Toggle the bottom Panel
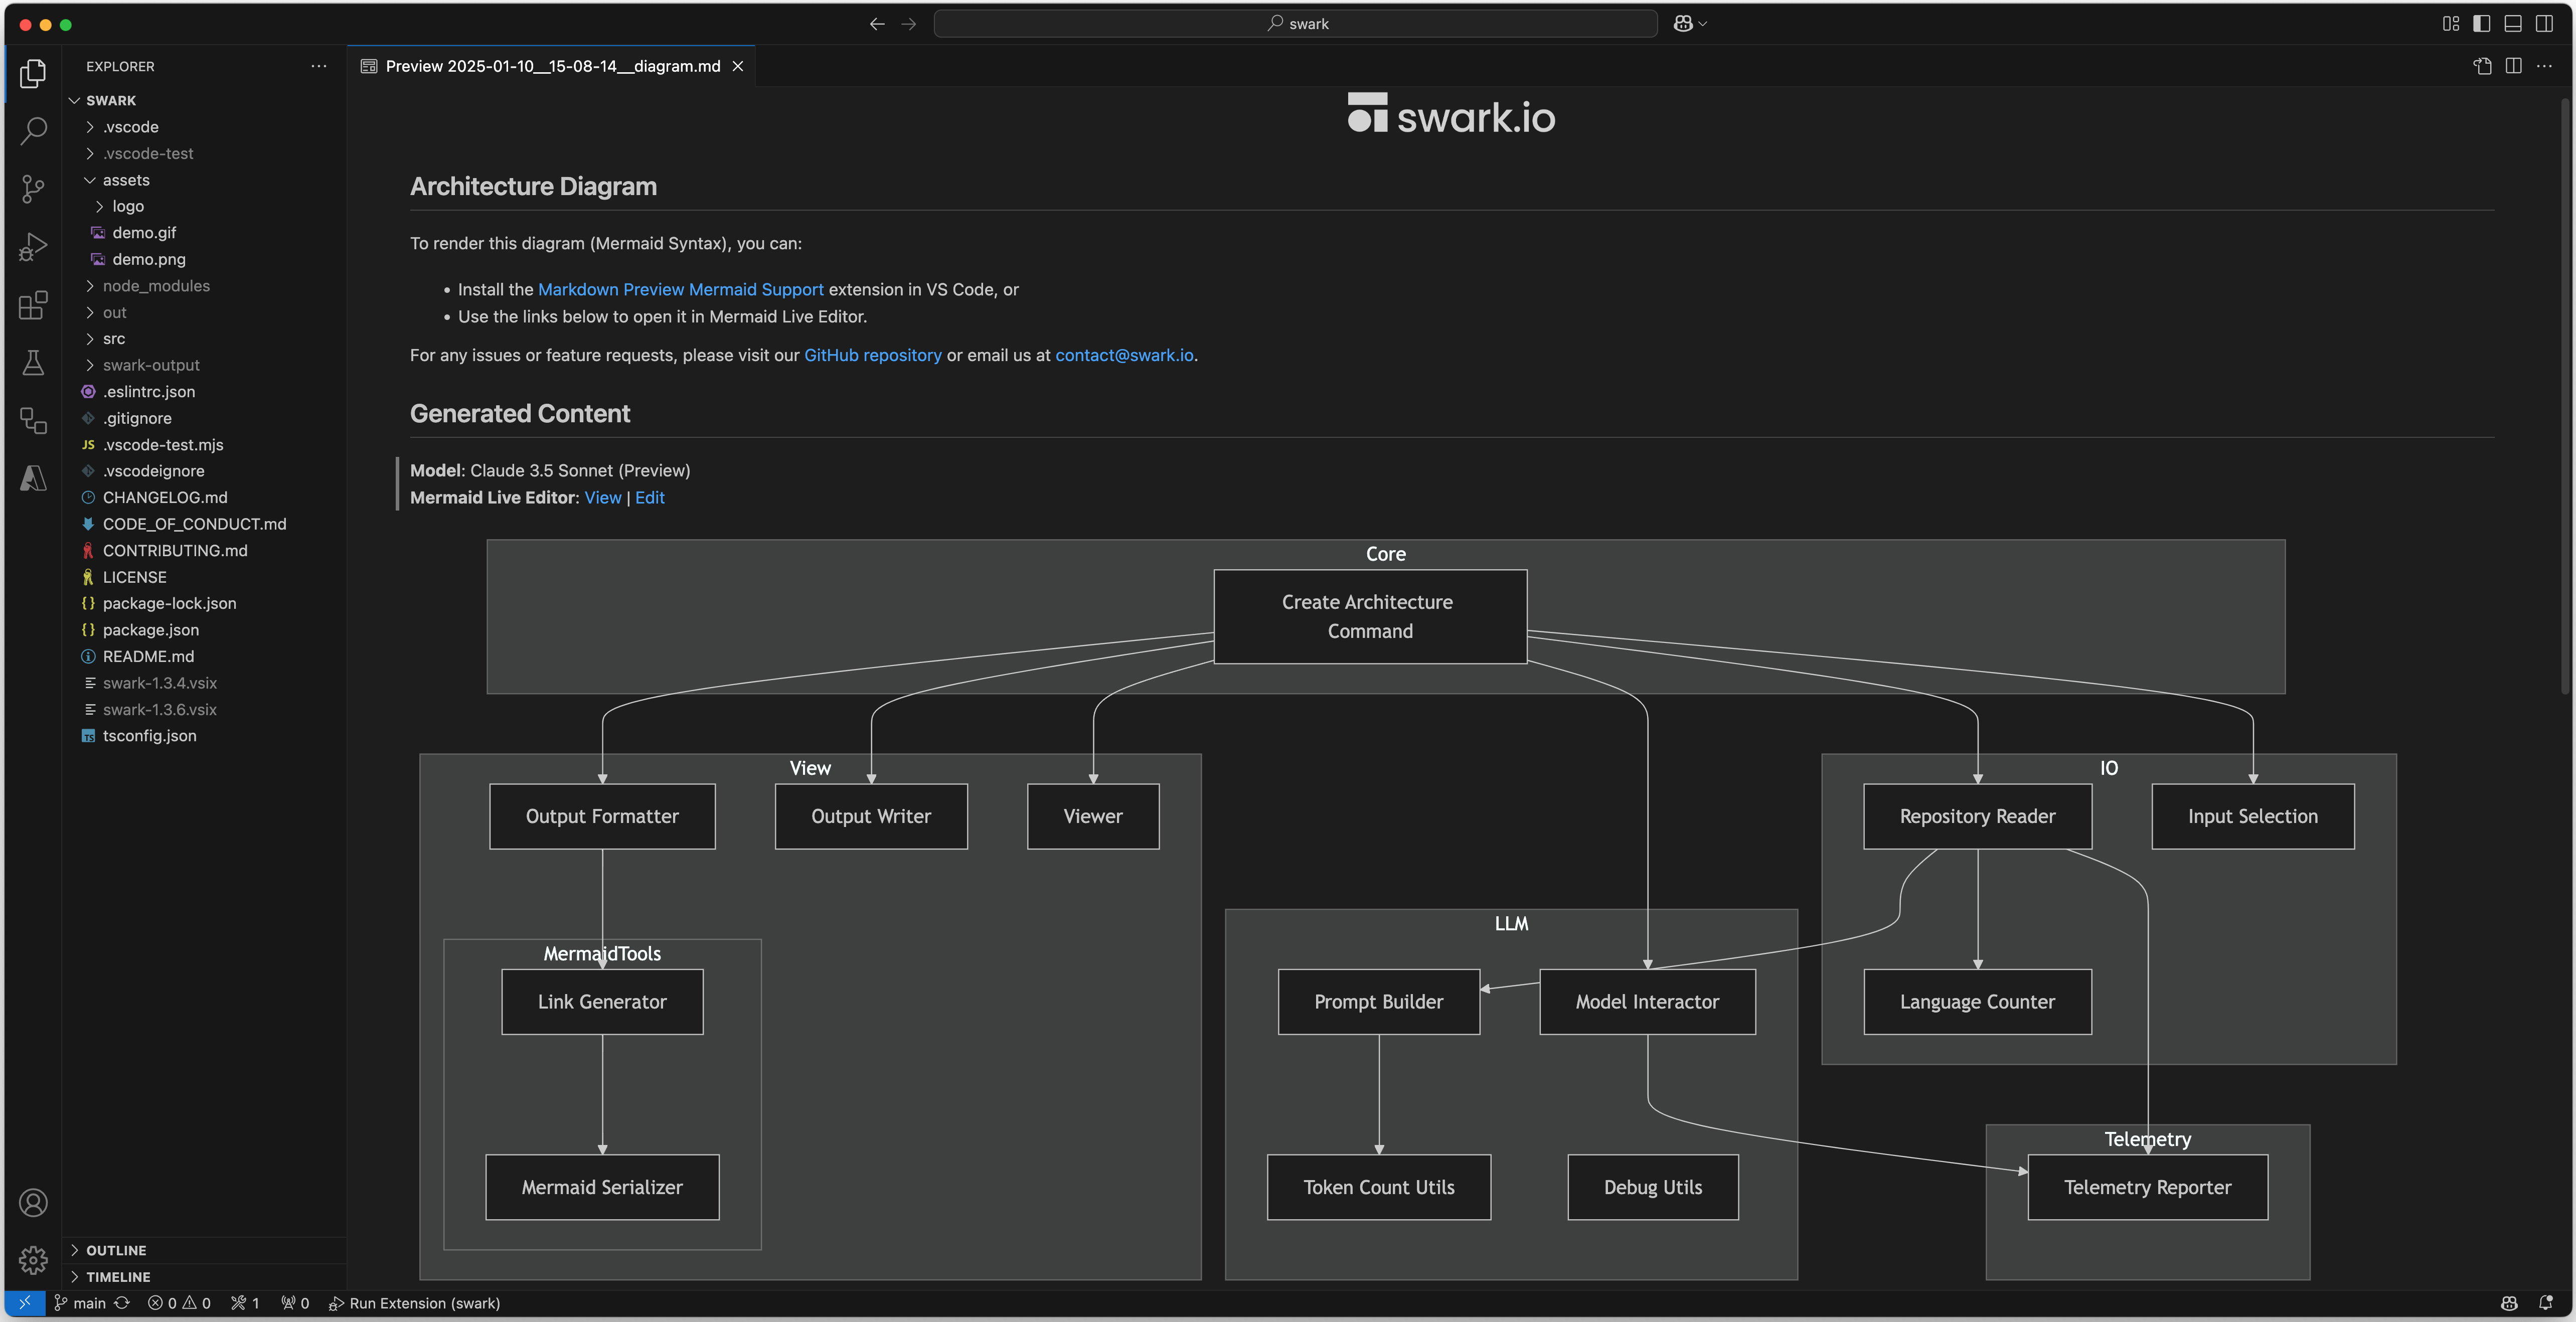 [2513, 24]
